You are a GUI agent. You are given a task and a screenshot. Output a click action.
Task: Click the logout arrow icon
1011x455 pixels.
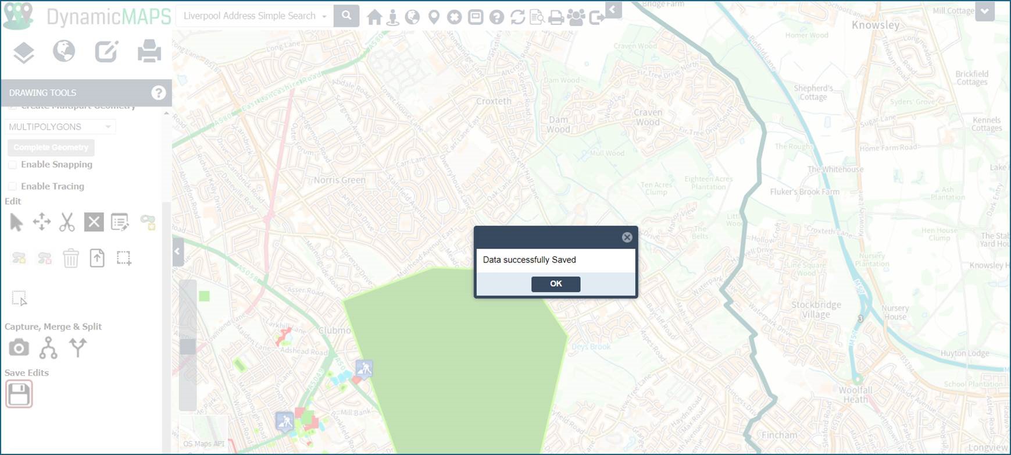(x=597, y=18)
